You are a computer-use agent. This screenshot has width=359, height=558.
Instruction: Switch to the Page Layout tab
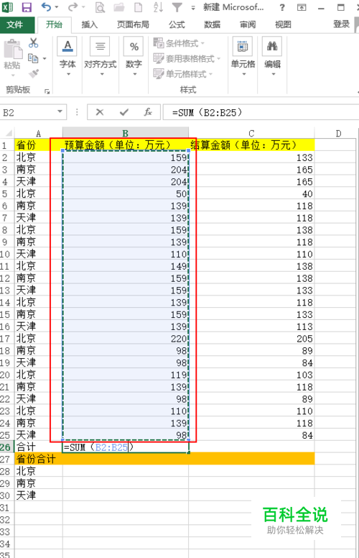[133, 24]
